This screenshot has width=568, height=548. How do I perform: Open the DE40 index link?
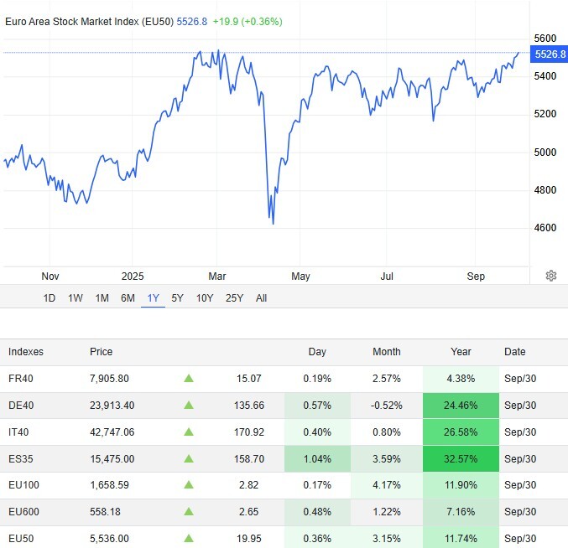[21, 406]
